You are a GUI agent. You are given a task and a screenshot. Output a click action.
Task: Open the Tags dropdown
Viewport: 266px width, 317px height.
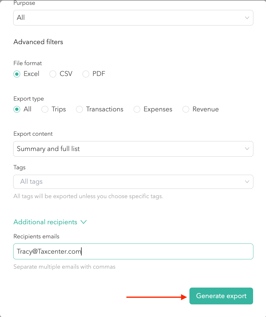(133, 182)
